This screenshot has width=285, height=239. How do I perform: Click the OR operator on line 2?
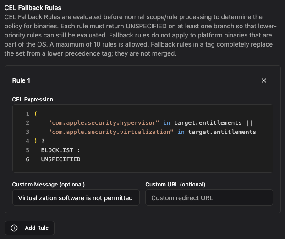pyautogui.click(x=249, y=122)
